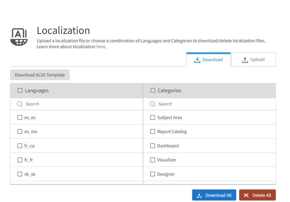Click the upload arrow icon on Upload tab
Image resolution: width=290 pixels, height=202 pixels.
click(x=246, y=59)
